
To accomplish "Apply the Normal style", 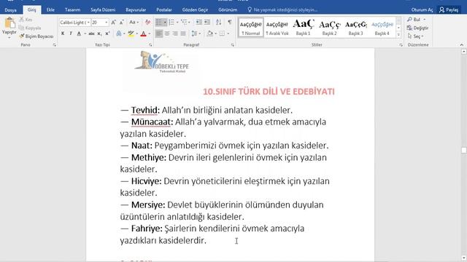I will 251,28.
